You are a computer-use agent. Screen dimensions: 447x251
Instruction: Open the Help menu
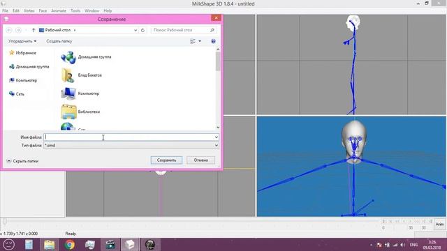tap(108, 11)
